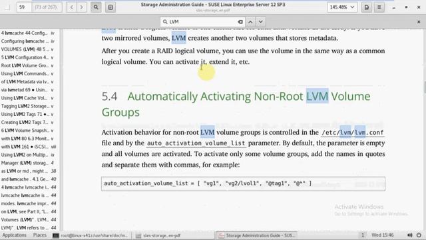The width and height of the screenshot is (426, 240).
Task: Open the Places menu in panel
Action: pos(40,235)
